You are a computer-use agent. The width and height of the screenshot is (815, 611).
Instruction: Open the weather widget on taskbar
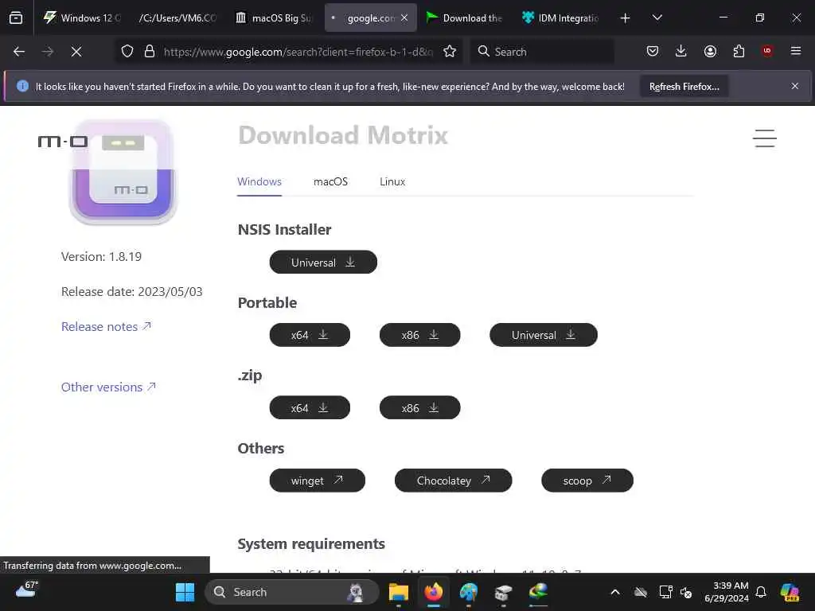point(26,591)
